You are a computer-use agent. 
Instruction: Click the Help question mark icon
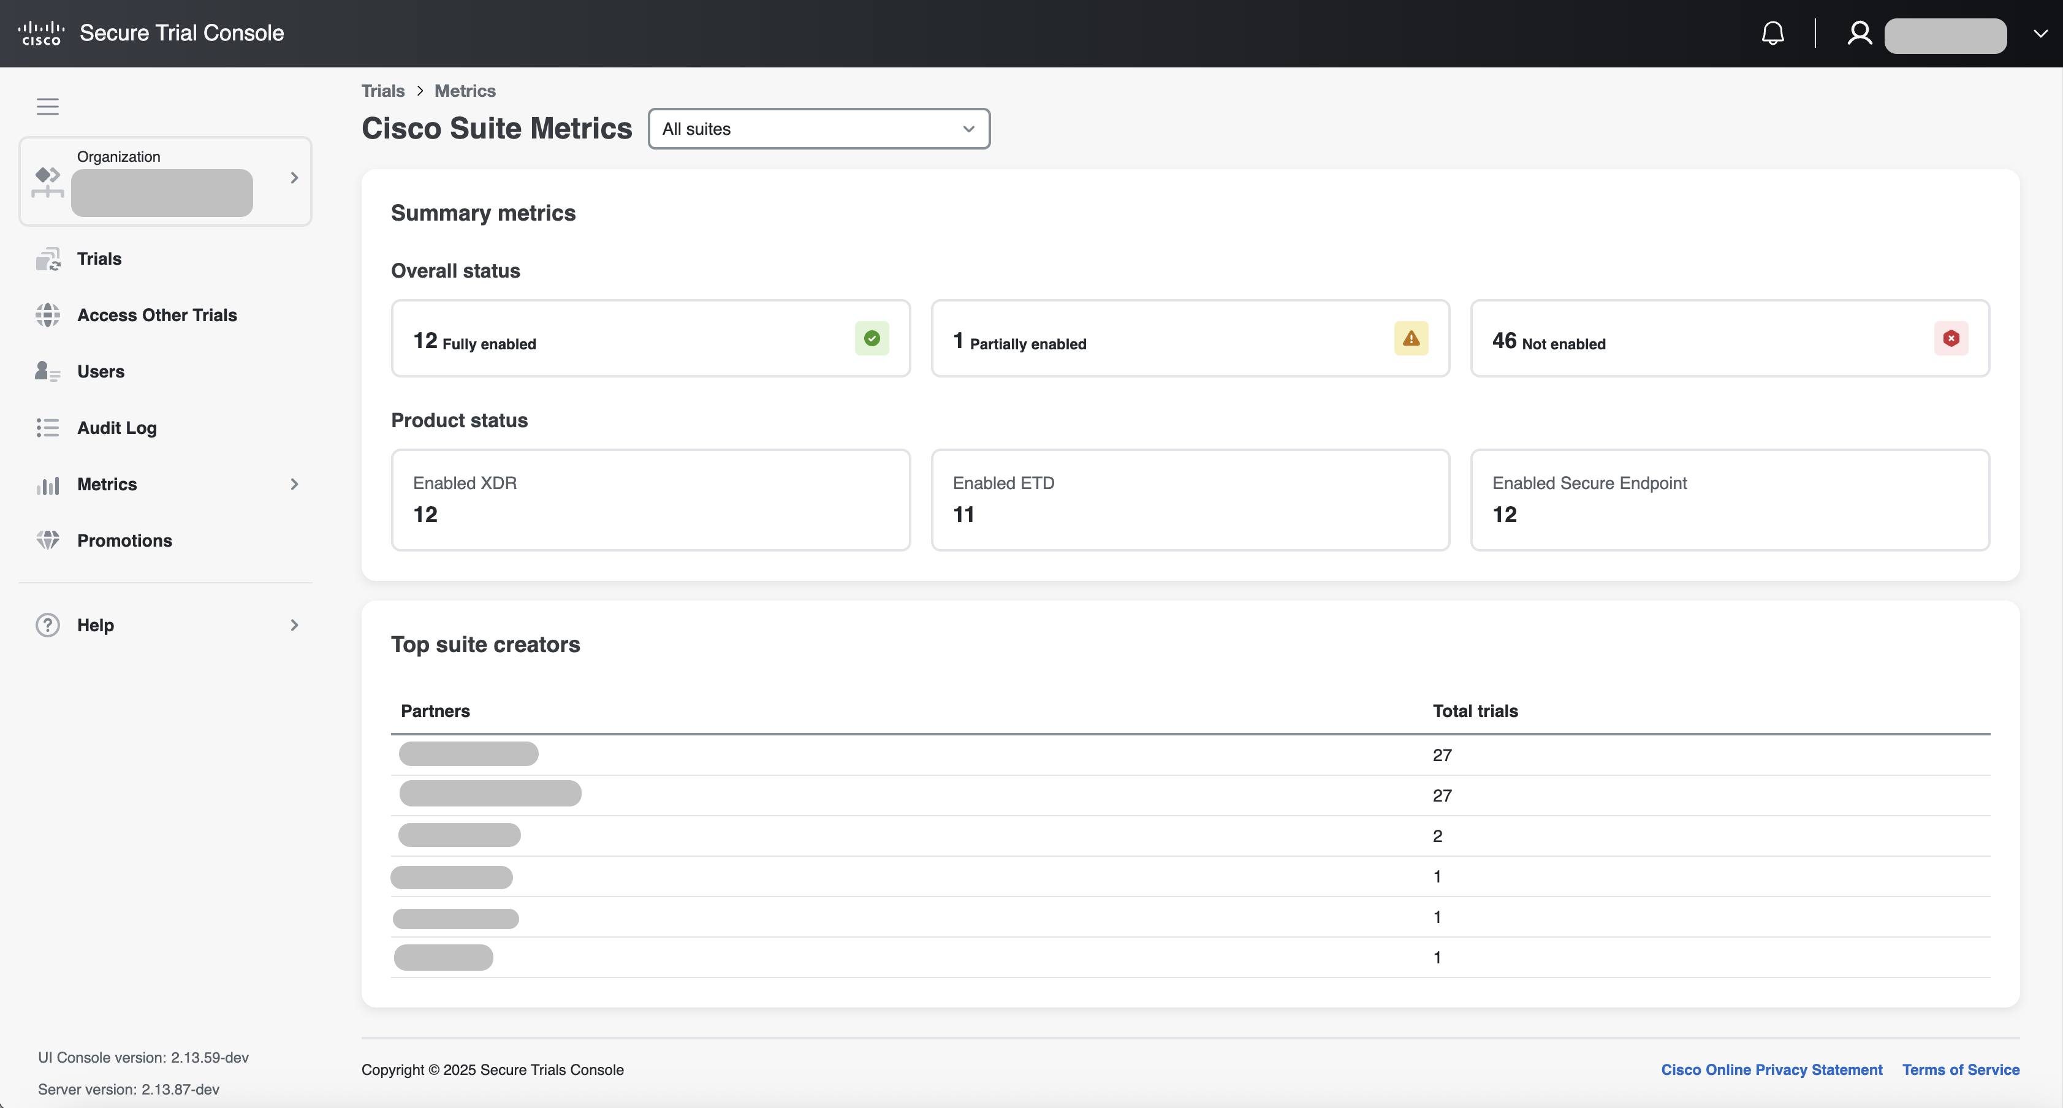(x=48, y=625)
